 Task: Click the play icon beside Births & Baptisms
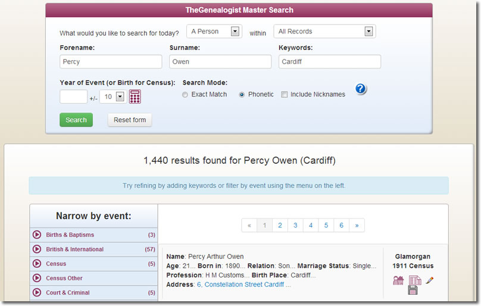click(x=37, y=235)
